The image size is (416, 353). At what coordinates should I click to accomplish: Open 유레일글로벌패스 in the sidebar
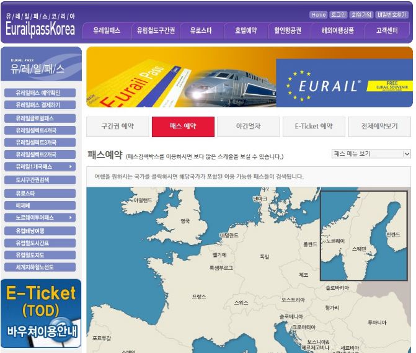click(x=40, y=118)
